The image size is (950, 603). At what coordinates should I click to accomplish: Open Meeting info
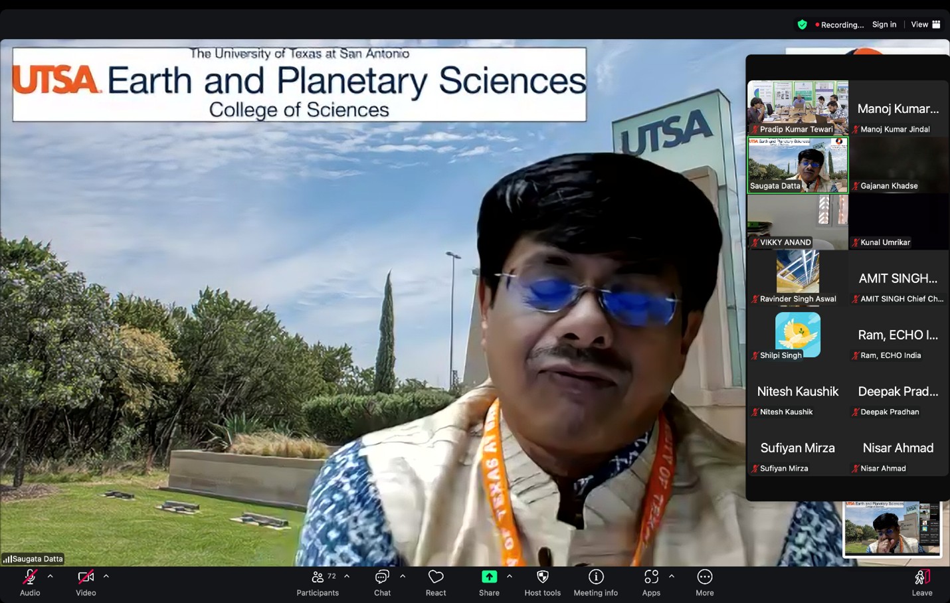point(595,582)
